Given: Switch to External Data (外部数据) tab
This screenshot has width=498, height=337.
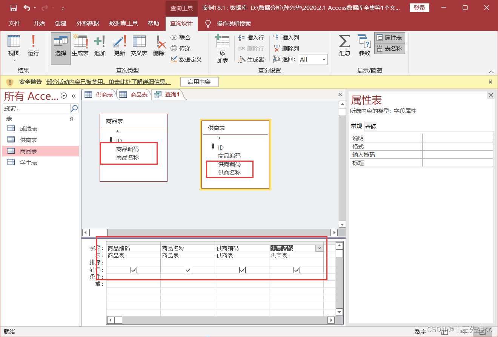Looking at the screenshot, I should [x=88, y=23].
